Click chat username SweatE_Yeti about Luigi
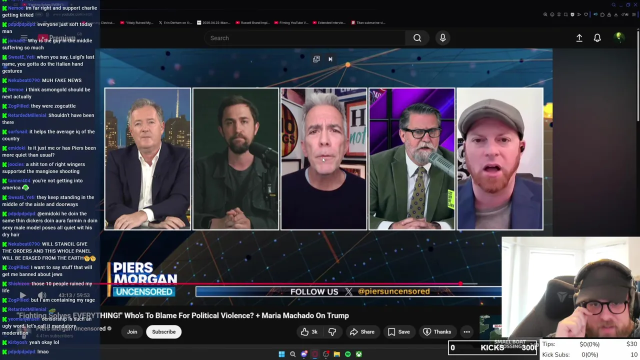The image size is (640, 360). pyautogui.click(x=21, y=57)
